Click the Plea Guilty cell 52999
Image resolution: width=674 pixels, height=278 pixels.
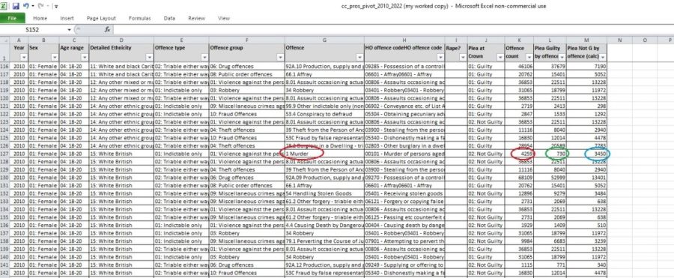550,178
